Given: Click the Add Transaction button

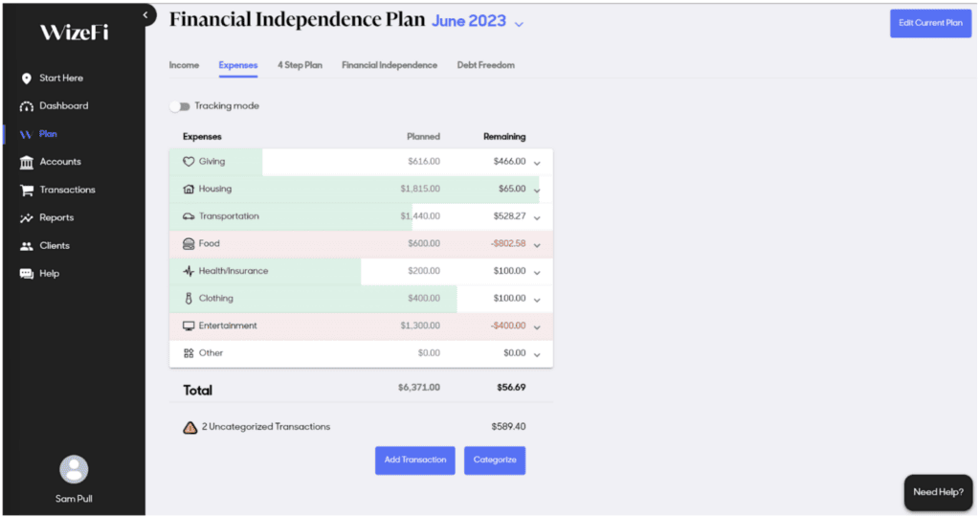Looking at the screenshot, I should 414,461.
